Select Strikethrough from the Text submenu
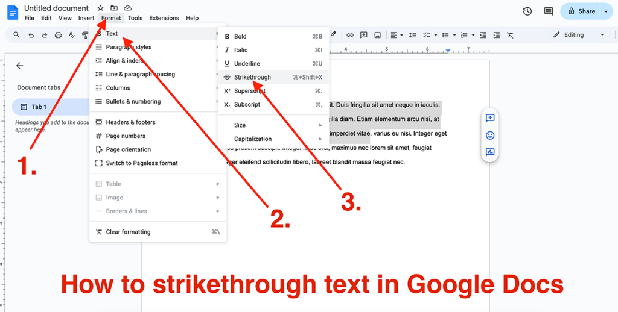 tap(252, 77)
